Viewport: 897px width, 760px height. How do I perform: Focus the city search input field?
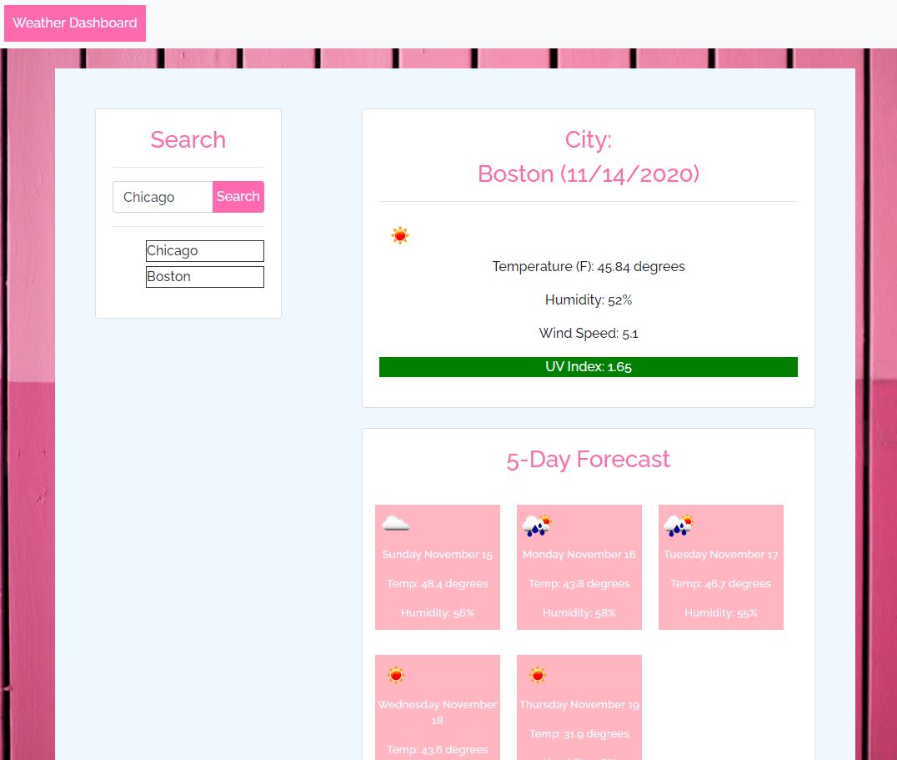(x=163, y=197)
